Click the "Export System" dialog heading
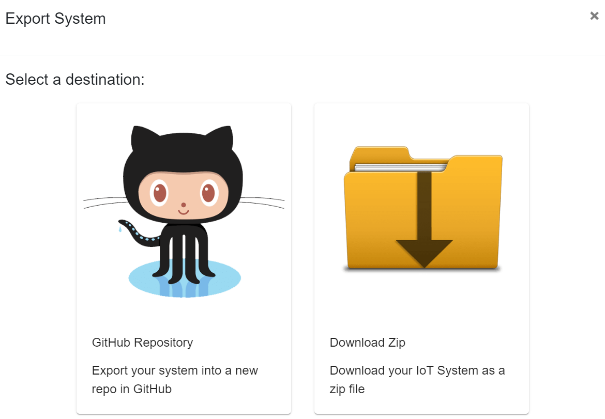This screenshot has width=605, height=419. (55, 19)
